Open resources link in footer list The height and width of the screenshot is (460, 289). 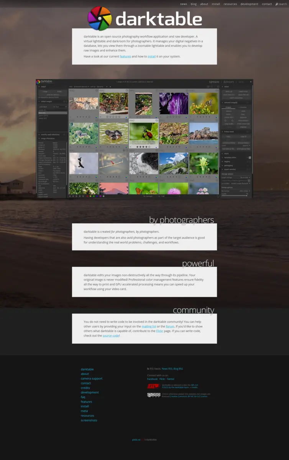(87, 416)
